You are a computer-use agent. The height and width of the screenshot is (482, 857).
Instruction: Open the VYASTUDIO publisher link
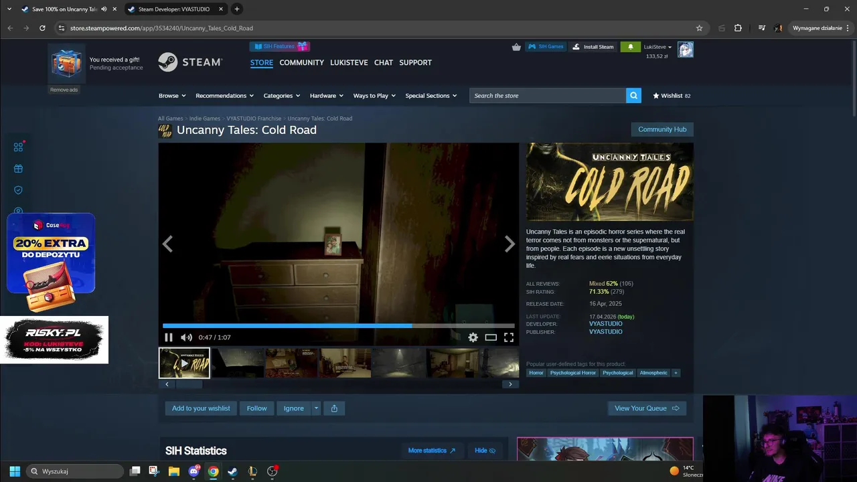pos(605,332)
